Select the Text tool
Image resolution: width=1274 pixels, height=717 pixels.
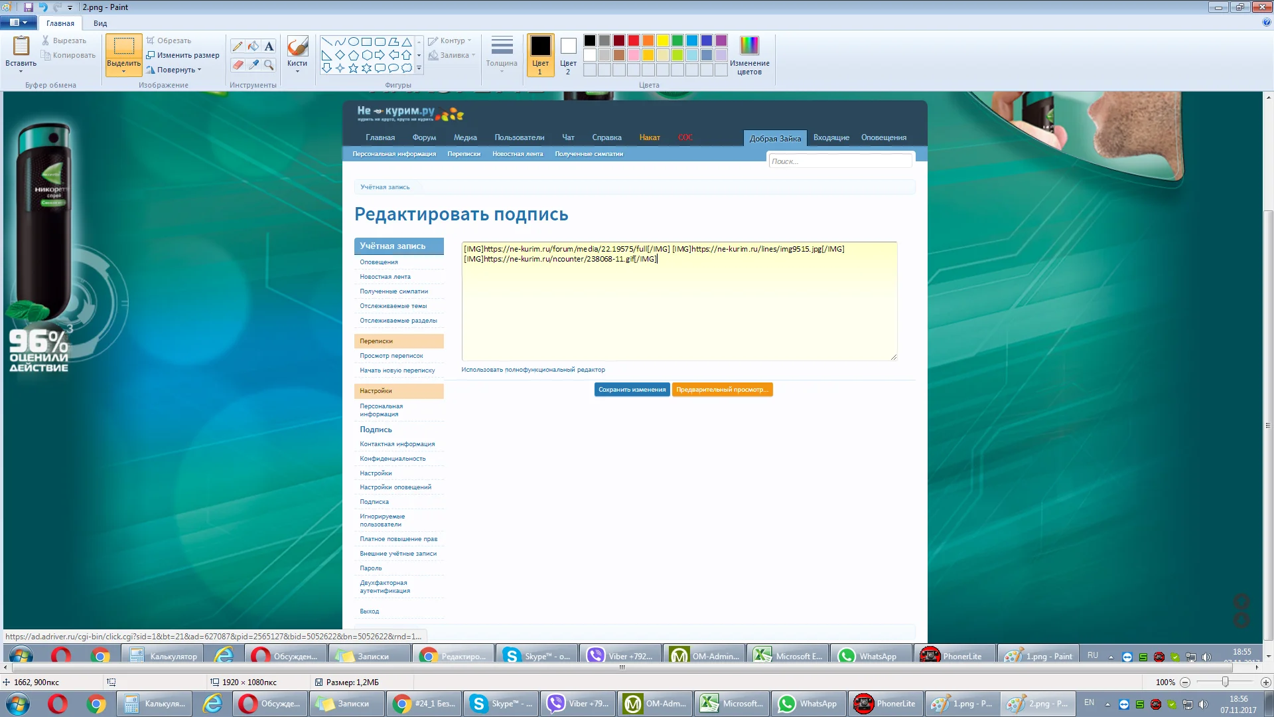pyautogui.click(x=269, y=46)
